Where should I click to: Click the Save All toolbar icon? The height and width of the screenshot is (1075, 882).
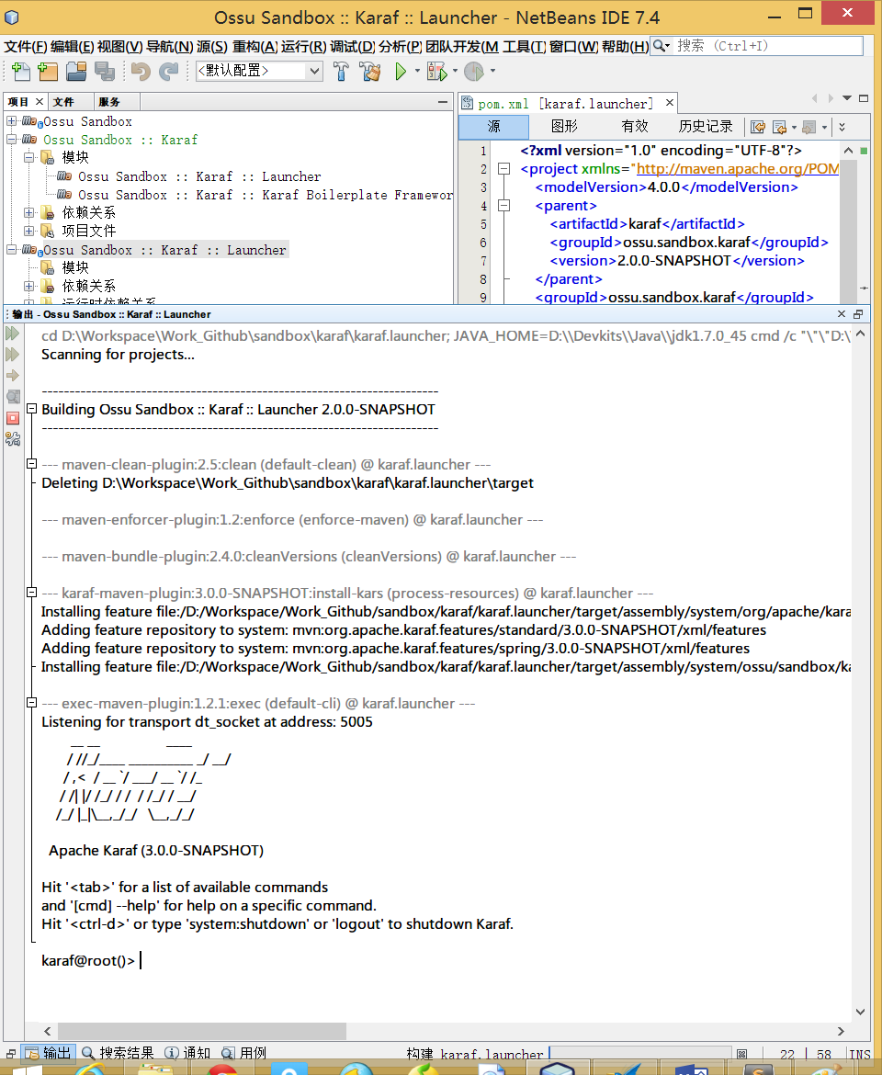104,71
